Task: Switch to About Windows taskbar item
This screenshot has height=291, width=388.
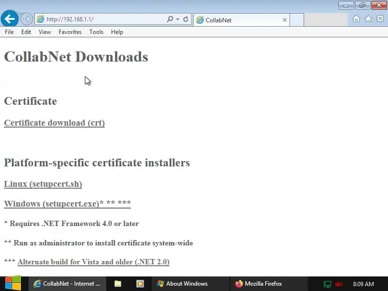Action: (191, 284)
